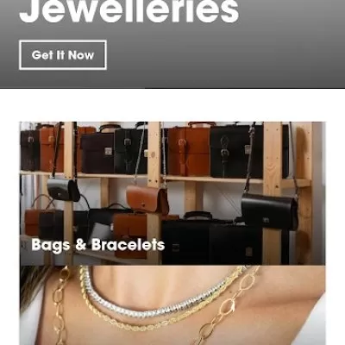The image size is (345, 345).
Task: Click the gold link chain near the hair
Action: (x=61, y=304)
